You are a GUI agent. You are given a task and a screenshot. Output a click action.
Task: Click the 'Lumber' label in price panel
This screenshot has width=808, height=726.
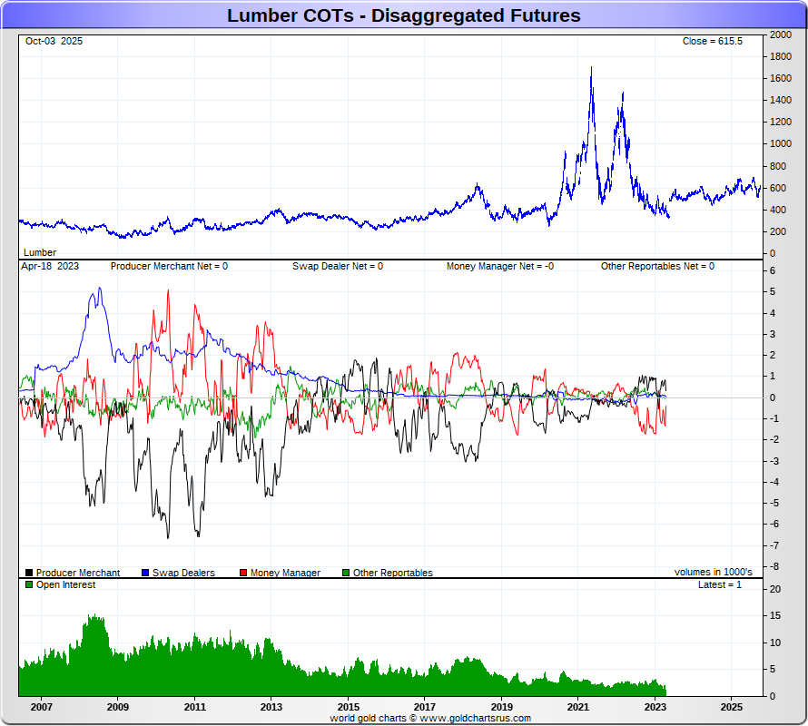tap(40, 252)
